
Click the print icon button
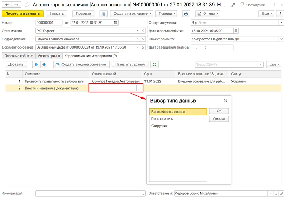coord(186,14)
